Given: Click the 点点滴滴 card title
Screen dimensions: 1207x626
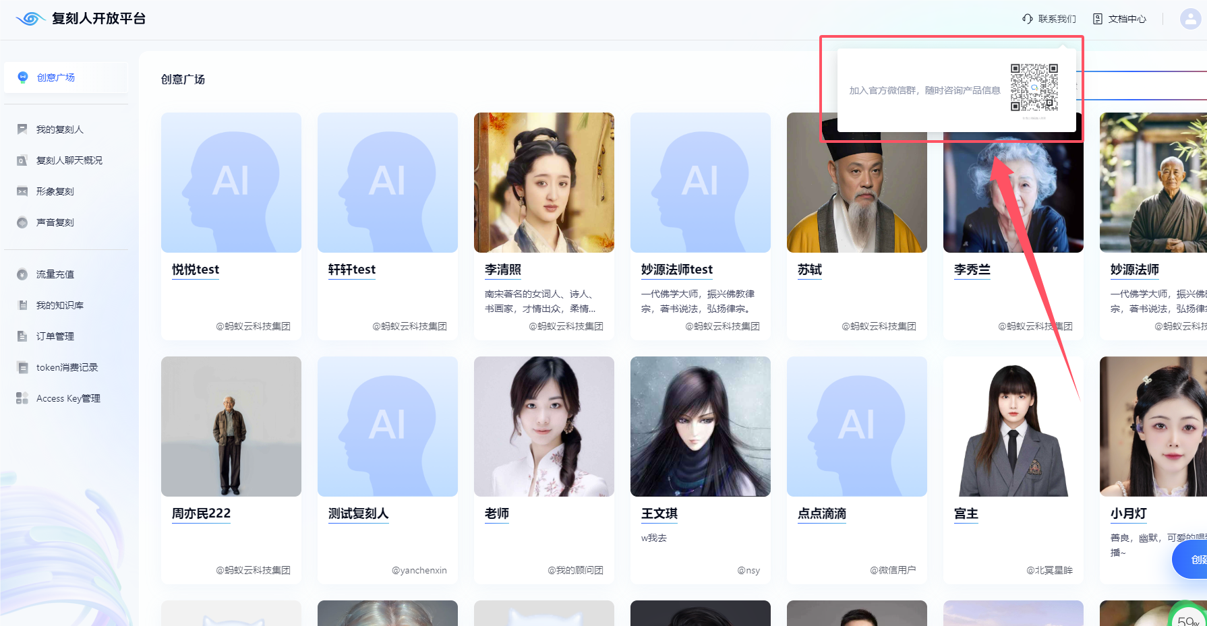Looking at the screenshot, I should (x=822, y=513).
